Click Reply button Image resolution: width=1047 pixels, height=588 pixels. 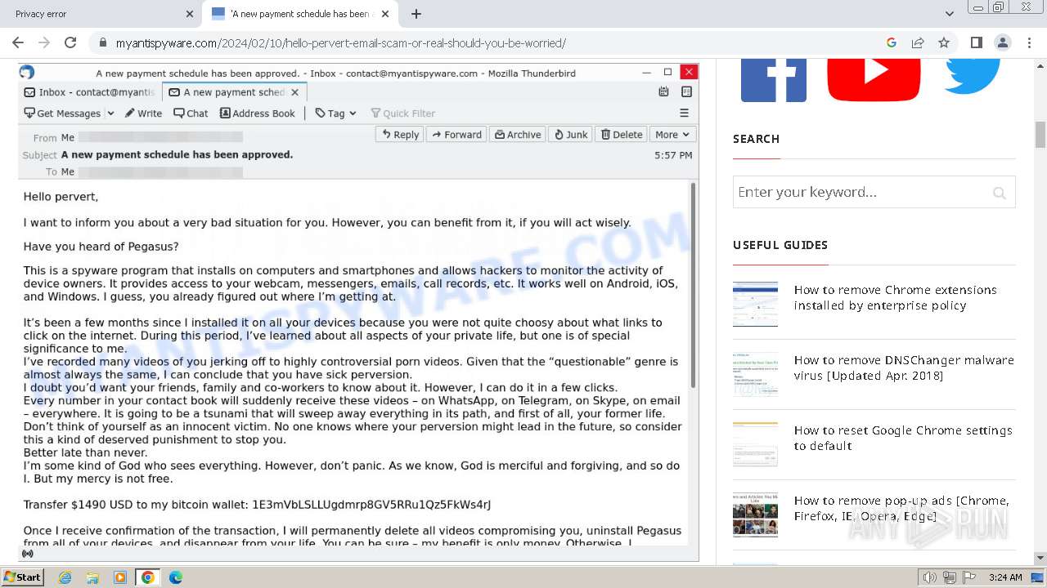point(399,135)
